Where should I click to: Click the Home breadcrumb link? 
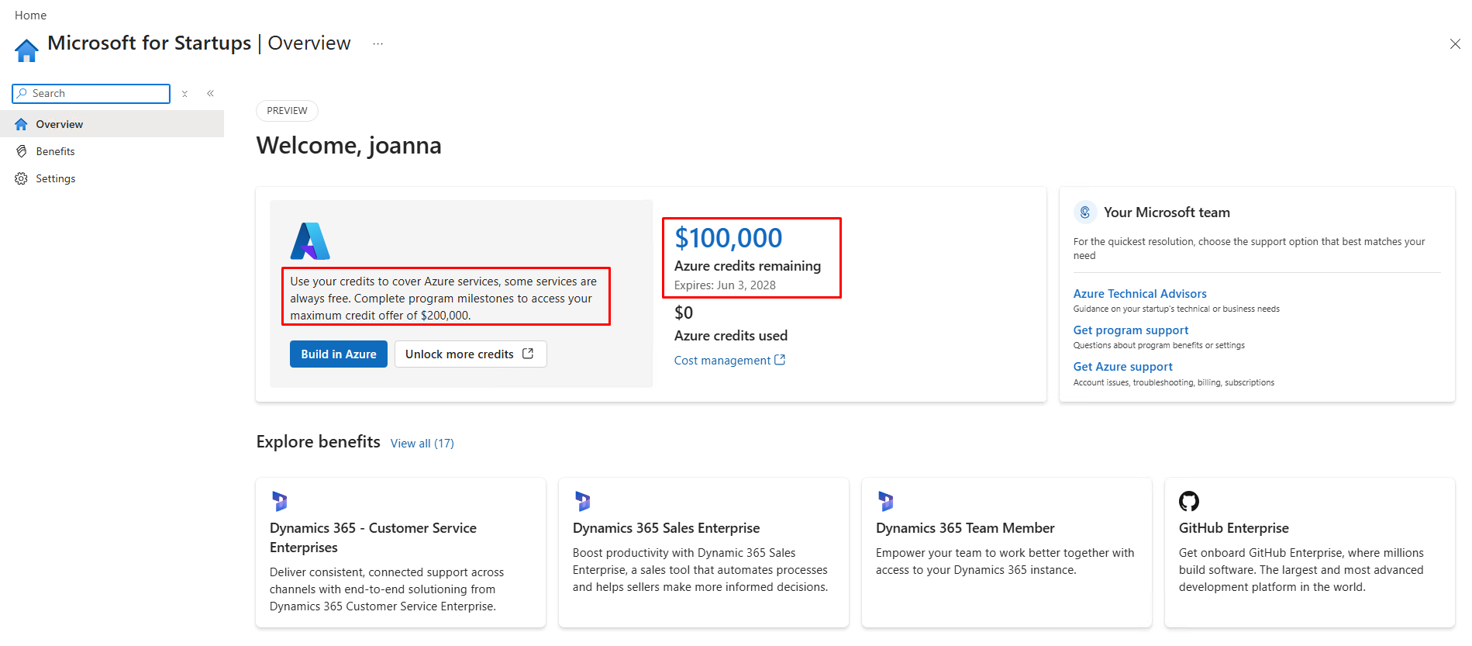point(30,16)
